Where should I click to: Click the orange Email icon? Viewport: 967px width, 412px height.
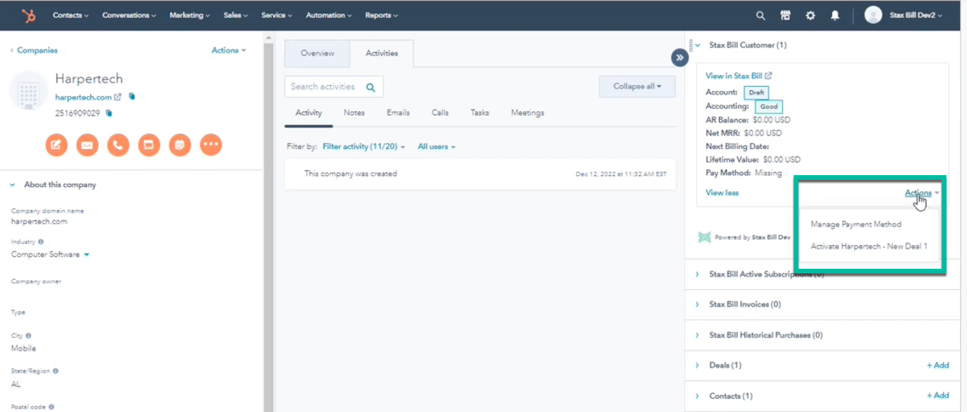87,145
